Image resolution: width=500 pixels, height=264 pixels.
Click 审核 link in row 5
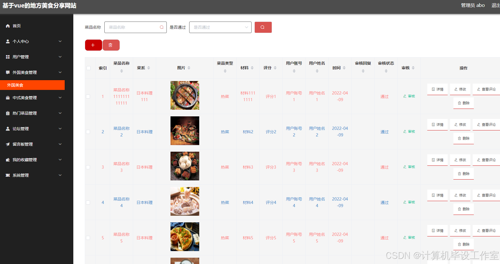409,238
